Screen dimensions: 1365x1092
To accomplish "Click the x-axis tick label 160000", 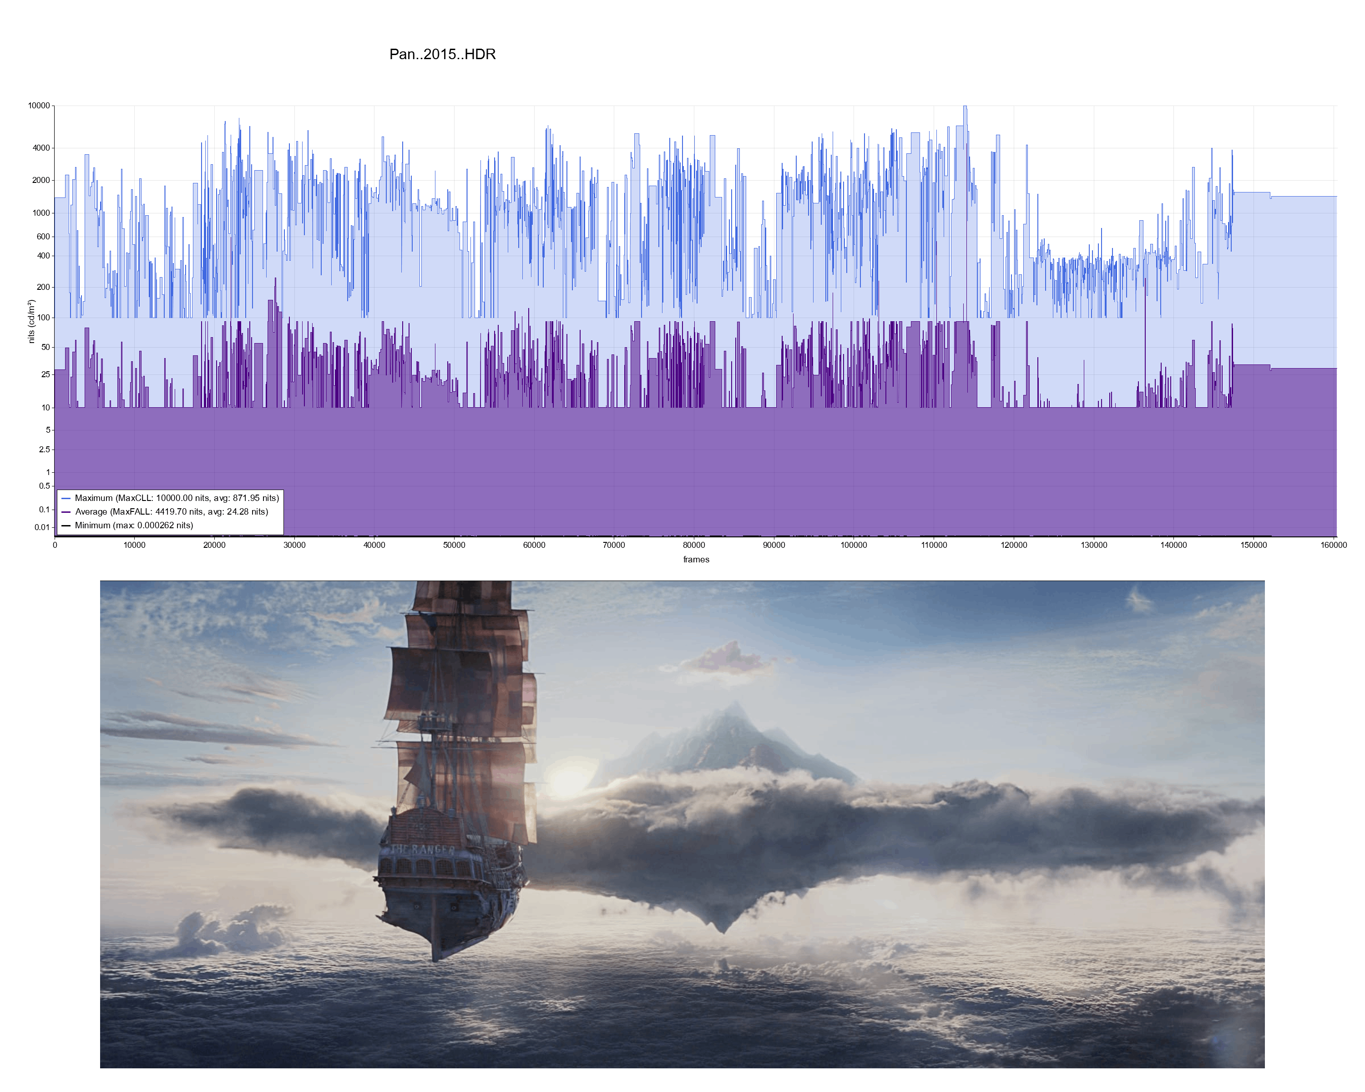I will coord(1333,545).
